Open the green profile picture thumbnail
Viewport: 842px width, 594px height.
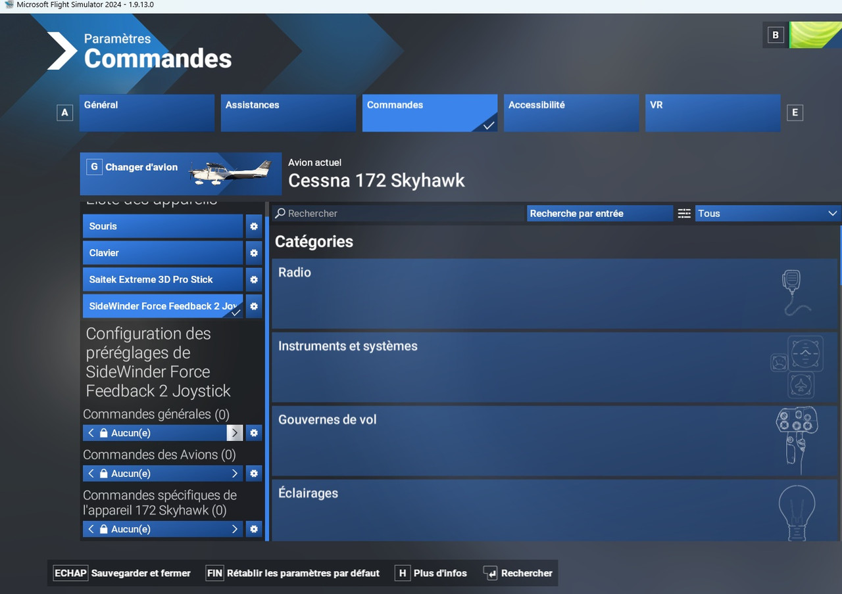pos(816,35)
